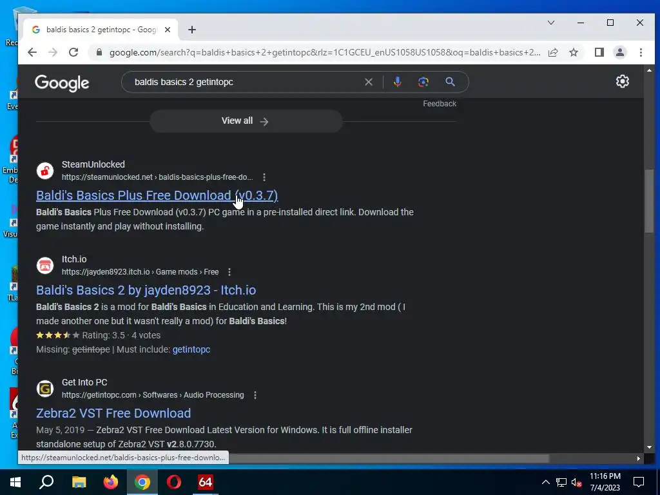Click the vertical scrollbar thumb
This screenshot has width=660, height=495.
pos(648,201)
